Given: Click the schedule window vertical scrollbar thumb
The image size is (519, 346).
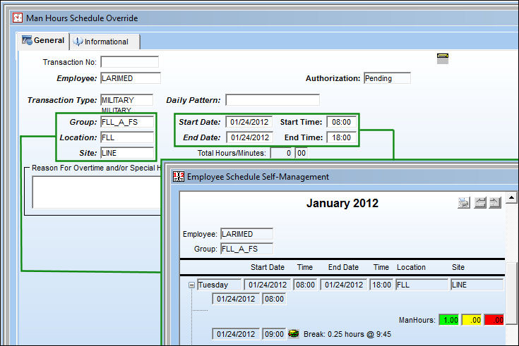Looking at the screenshot, I should [511, 293].
